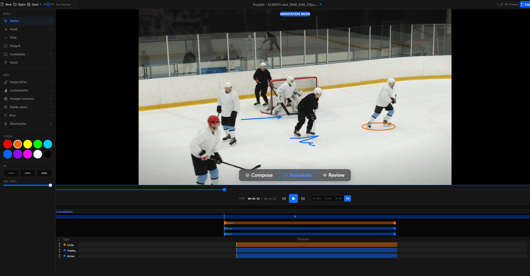Pick the magenta color swatch

pyautogui.click(x=28, y=154)
